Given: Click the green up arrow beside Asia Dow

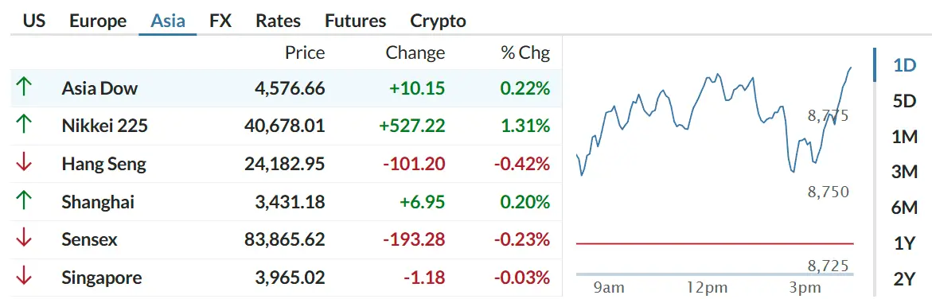Looking at the screenshot, I should point(23,88).
